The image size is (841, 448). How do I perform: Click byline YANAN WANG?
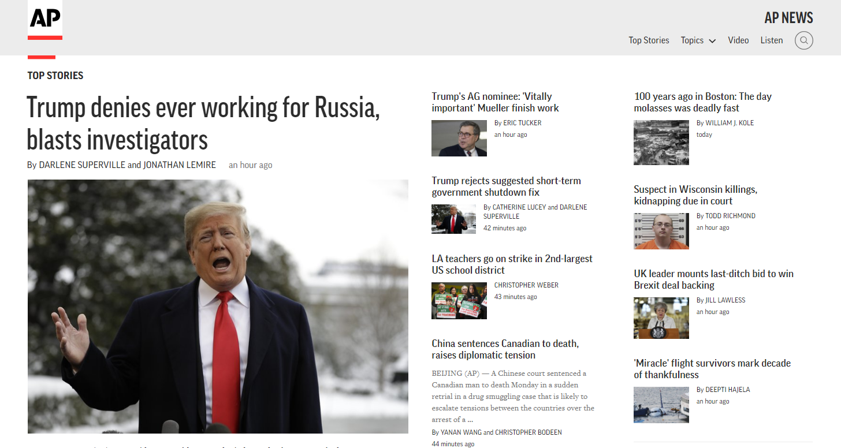tap(461, 432)
